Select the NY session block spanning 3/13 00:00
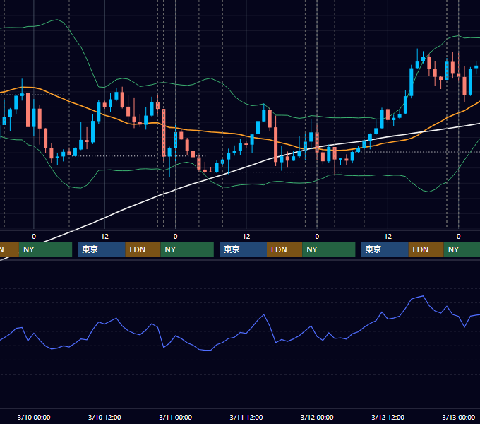This screenshot has height=424, width=480. pyautogui.click(x=462, y=249)
